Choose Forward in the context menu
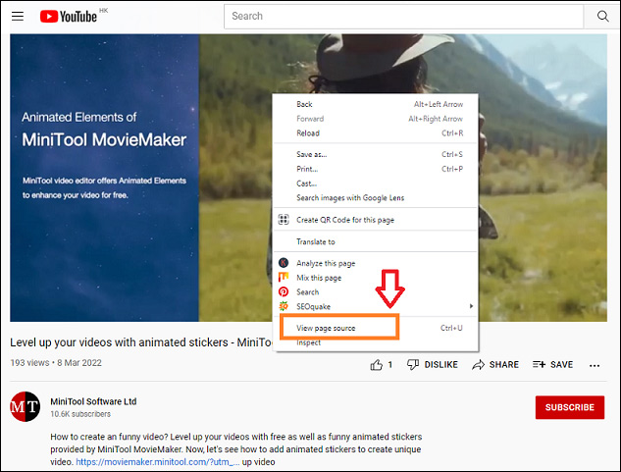The width and height of the screenshot is (621, 472). coord(376,119)
